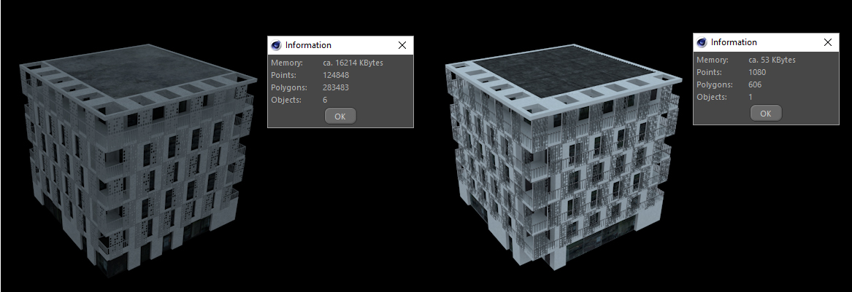Image resolution: width=852 pixels, height=292 pixels.
Task: Select the value "ca. 16214 KBytes"
Action: pyautogui.click(x=353, y=63)
